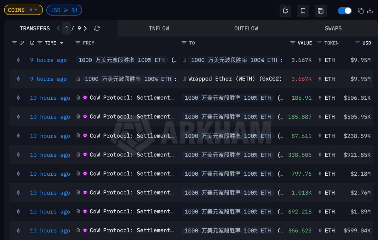Click the download icon
This screenshot has height=240, width=378.
tap(370, 11)
